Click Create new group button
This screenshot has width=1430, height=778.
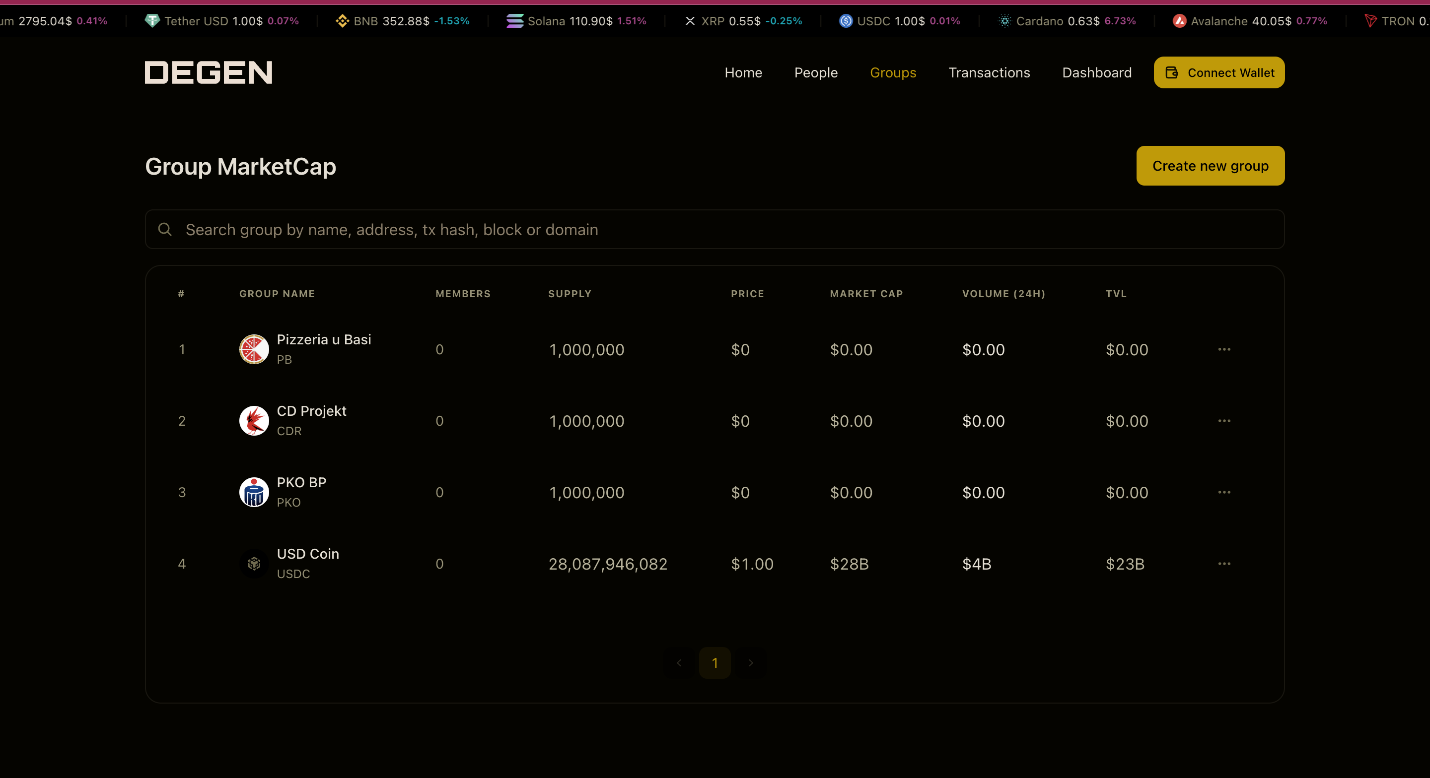point(1210,166)
